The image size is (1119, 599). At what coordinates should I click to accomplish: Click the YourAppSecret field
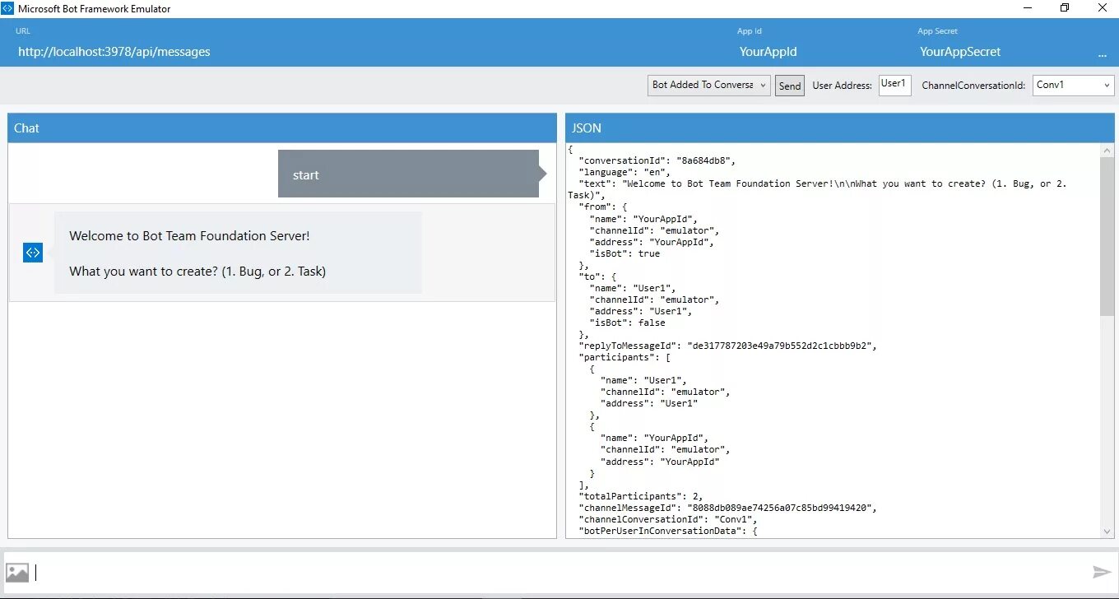[960, 52]
